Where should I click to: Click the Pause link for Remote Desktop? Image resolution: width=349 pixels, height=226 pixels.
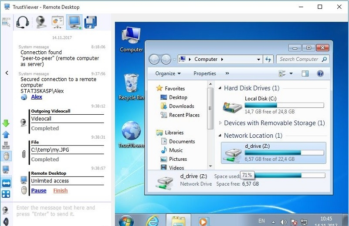point(39,190)
